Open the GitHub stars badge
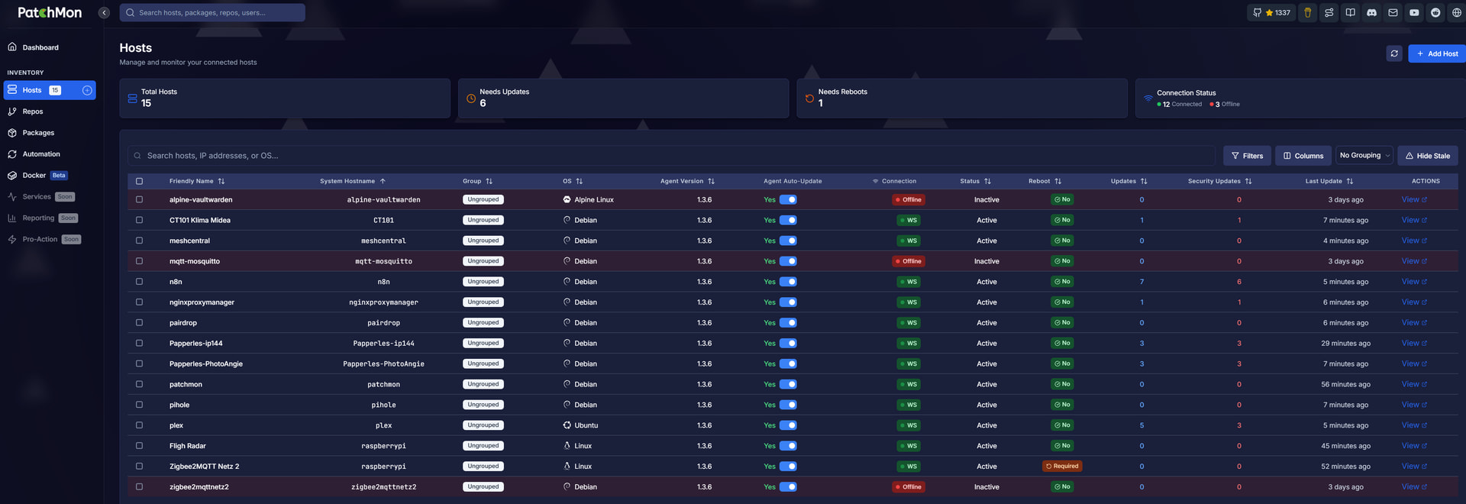 [1271, 13]
